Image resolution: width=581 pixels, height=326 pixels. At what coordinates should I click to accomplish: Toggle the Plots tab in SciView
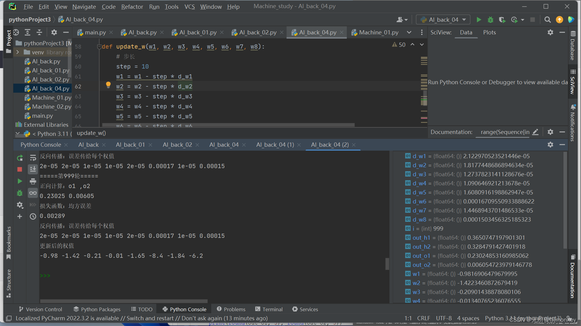pyautogui.click(x=489, y=32)
